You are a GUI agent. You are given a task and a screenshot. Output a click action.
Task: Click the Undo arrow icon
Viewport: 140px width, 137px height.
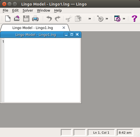coord(49,19)
